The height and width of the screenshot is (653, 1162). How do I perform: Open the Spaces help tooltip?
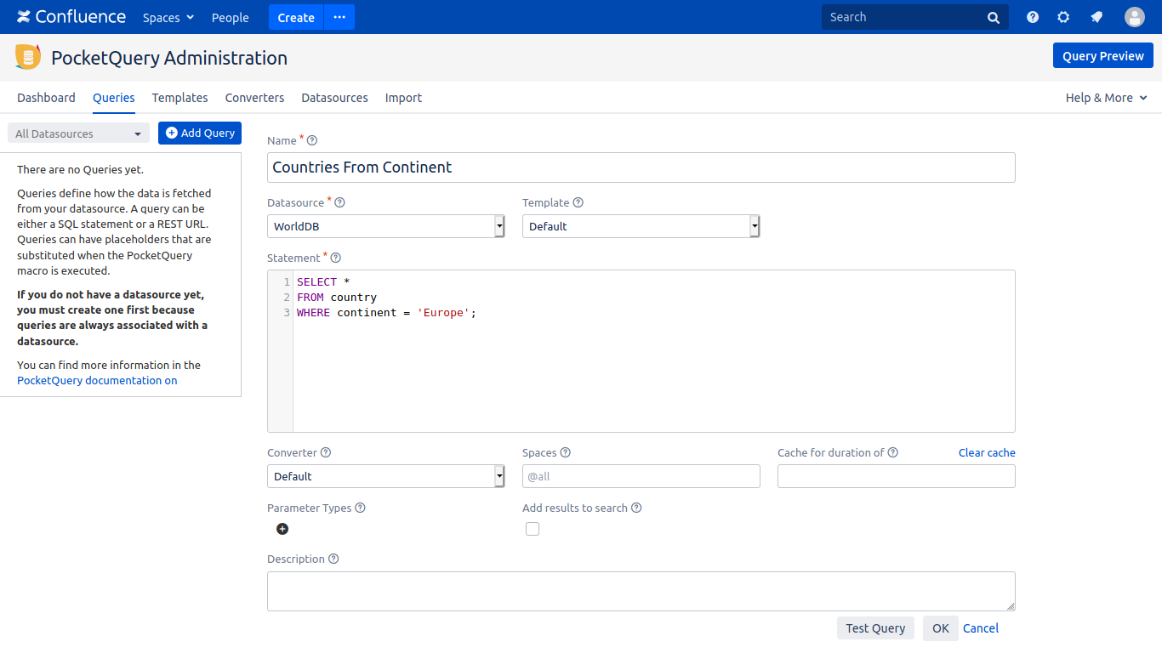coord(567,452)
